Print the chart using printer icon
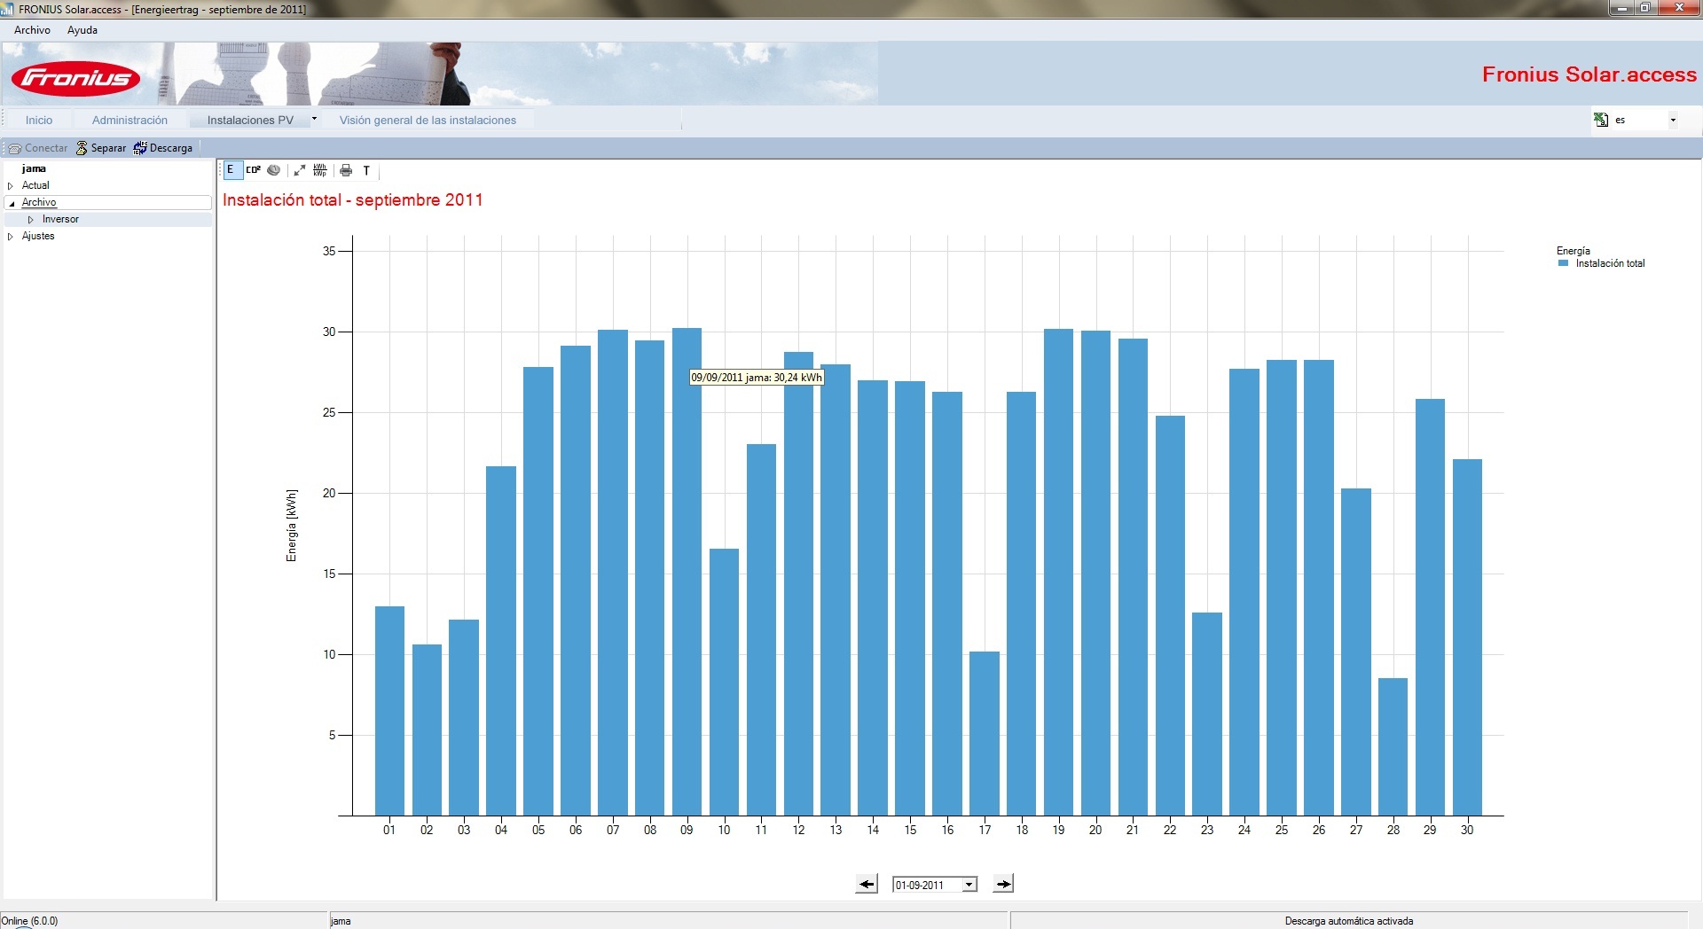 (346, 170)
